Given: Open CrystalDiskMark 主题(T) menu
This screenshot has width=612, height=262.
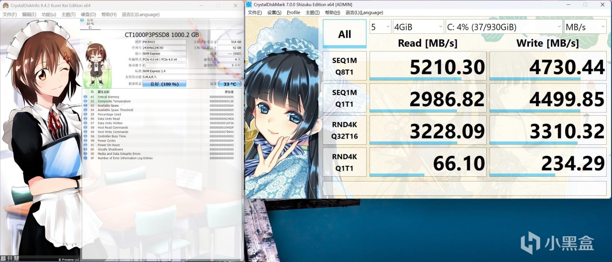Looking at the screenshot, I should [x=313, y=12].
